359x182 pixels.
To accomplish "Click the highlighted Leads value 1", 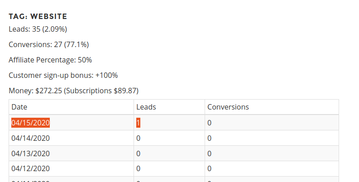I will (139, 123).
